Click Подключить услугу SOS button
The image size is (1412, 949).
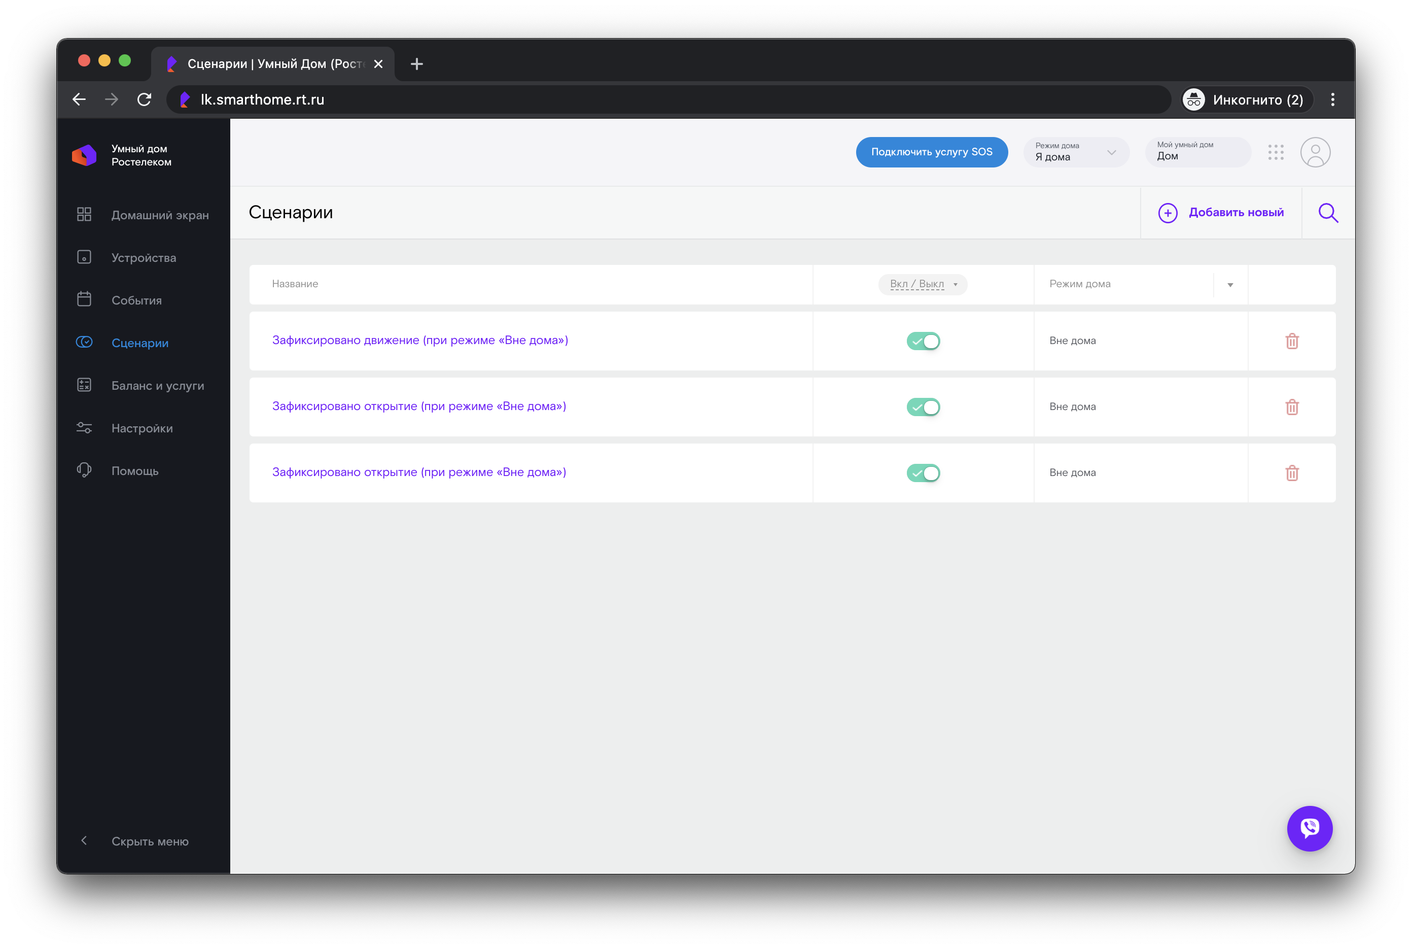coord(931,153)
